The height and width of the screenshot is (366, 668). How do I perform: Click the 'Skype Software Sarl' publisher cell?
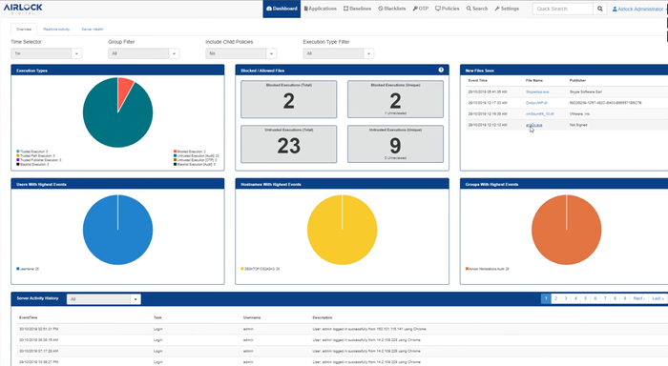click(x=585, y=91)
